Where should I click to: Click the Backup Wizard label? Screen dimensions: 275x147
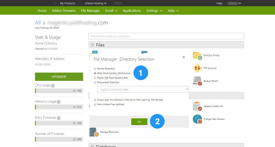click(x=210, y=81)
